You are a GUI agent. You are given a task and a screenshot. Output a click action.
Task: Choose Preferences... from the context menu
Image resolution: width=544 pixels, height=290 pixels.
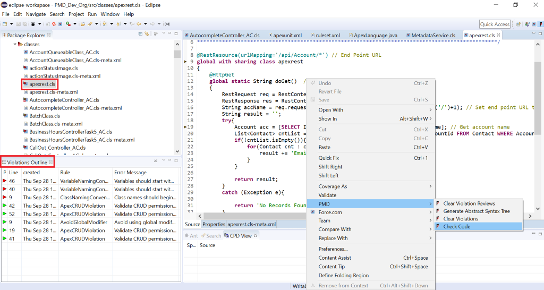(371, 249)
